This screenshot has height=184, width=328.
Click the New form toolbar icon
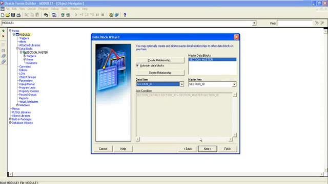coord(3,15)
